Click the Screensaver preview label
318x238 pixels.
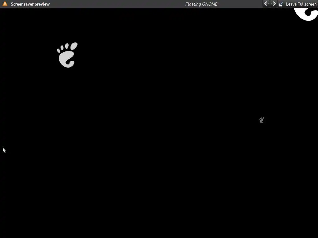click(x=30, y=4)
